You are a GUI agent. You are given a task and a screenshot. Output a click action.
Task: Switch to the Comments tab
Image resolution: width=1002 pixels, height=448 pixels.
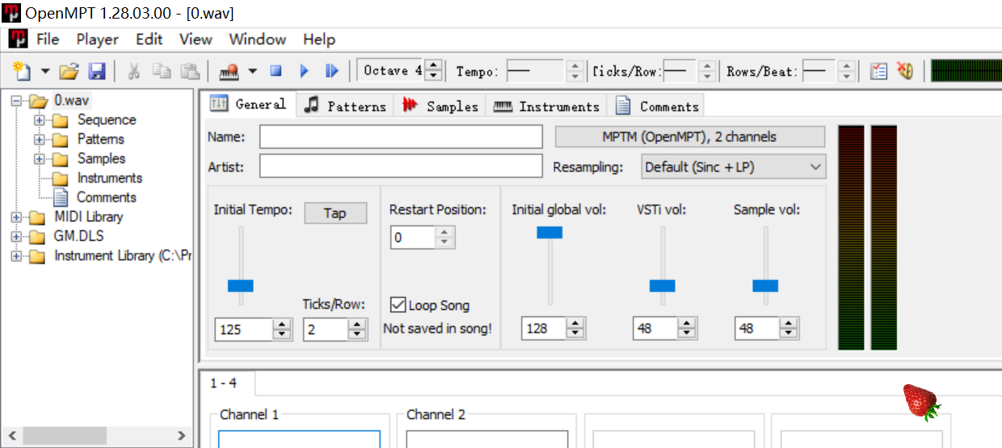(657, 106)
